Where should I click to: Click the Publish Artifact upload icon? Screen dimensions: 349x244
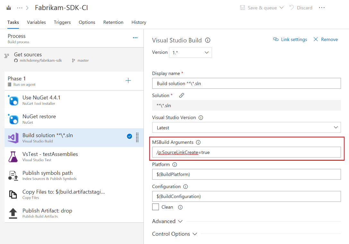(13, 213)
